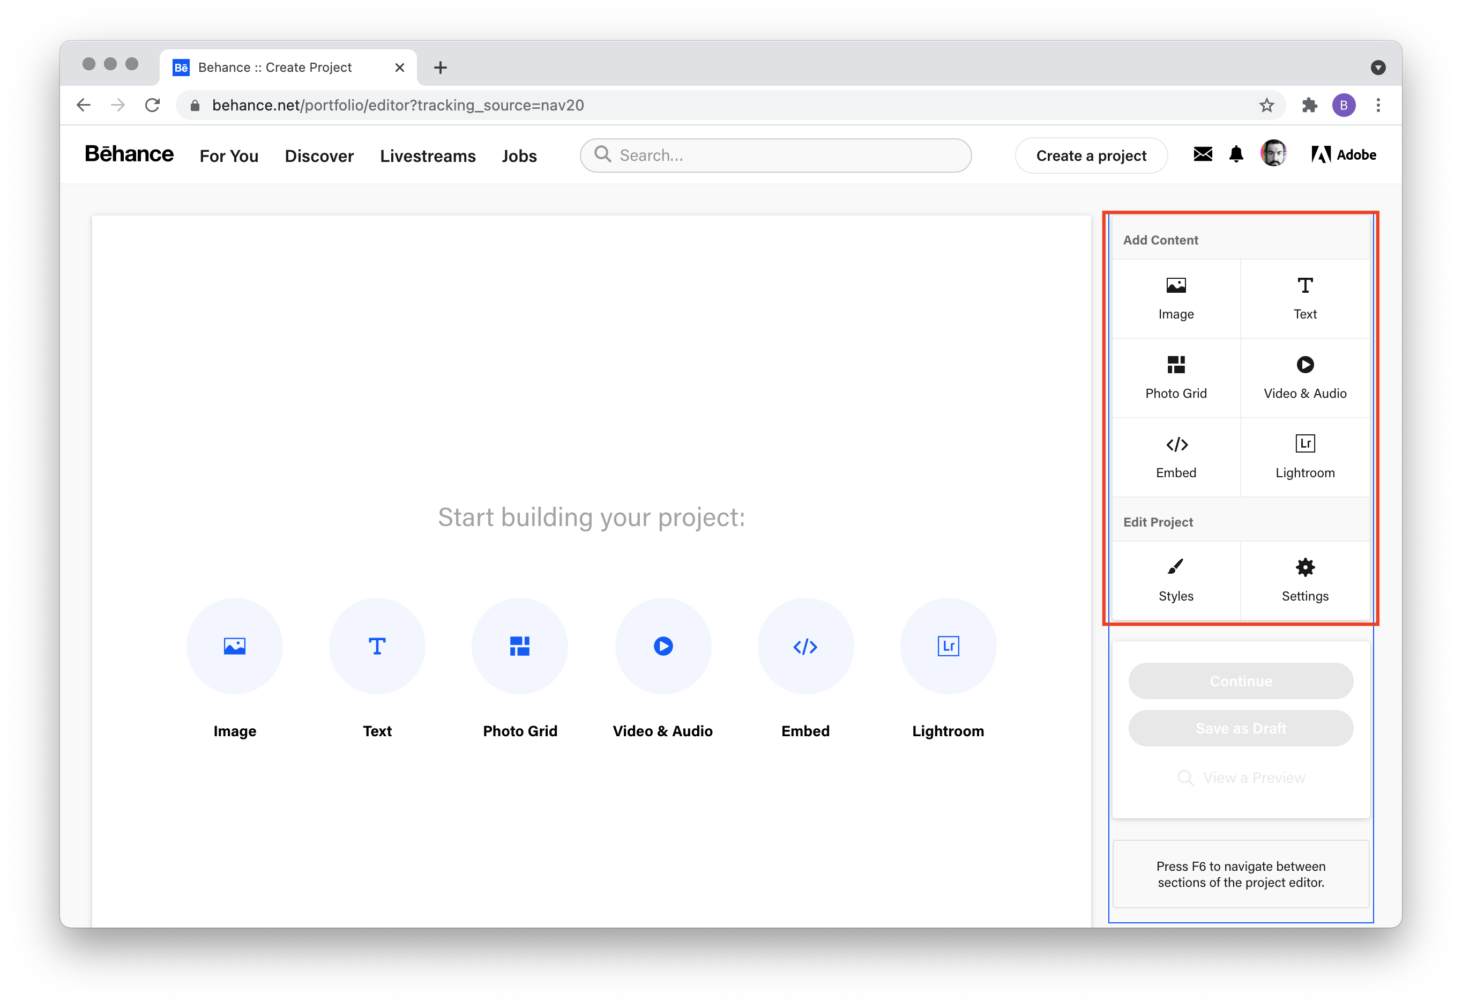Click the notifications bell icon
Viewport: 1462px width, 1007px height.
1236,156
